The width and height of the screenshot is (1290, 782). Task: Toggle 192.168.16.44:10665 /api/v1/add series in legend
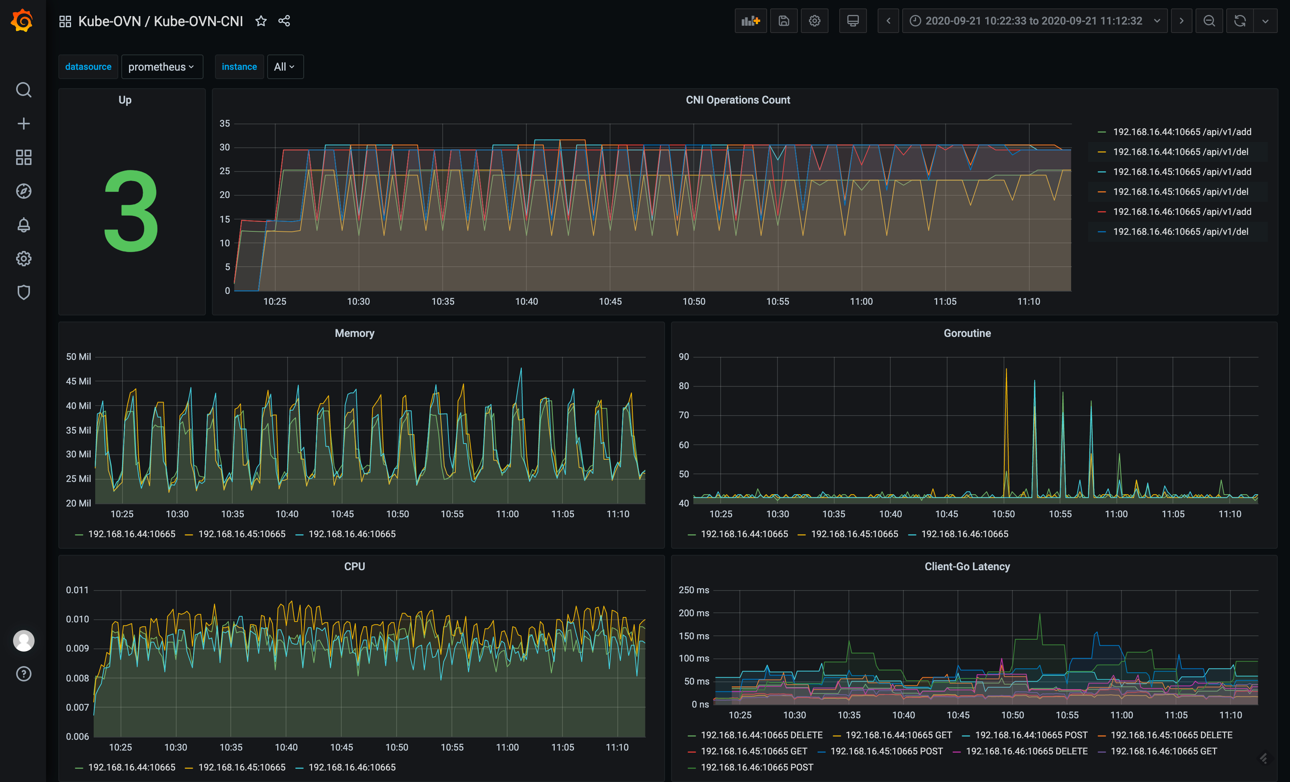tap(1182, 132)
